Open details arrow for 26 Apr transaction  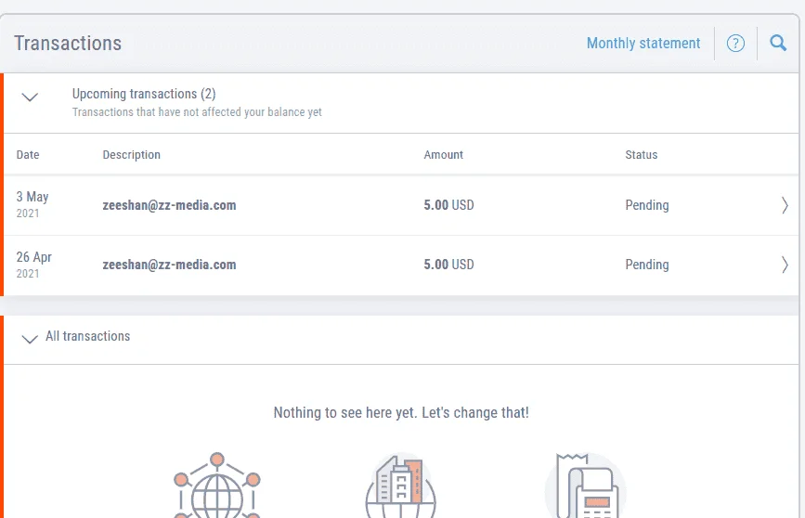pyautogui.click(x=785, y=265)
